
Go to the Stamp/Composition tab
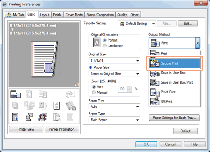click(x=100, y=15)
